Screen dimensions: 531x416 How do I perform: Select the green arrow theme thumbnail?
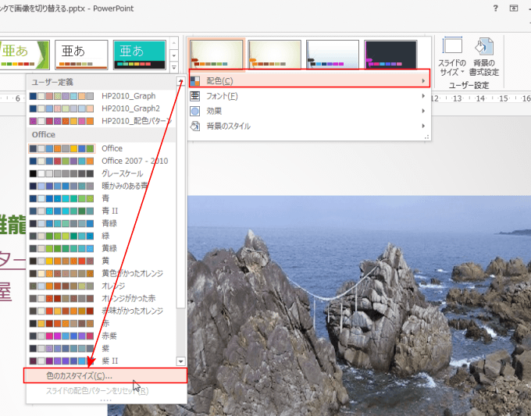pyautogui.click(x=25, y=55)
